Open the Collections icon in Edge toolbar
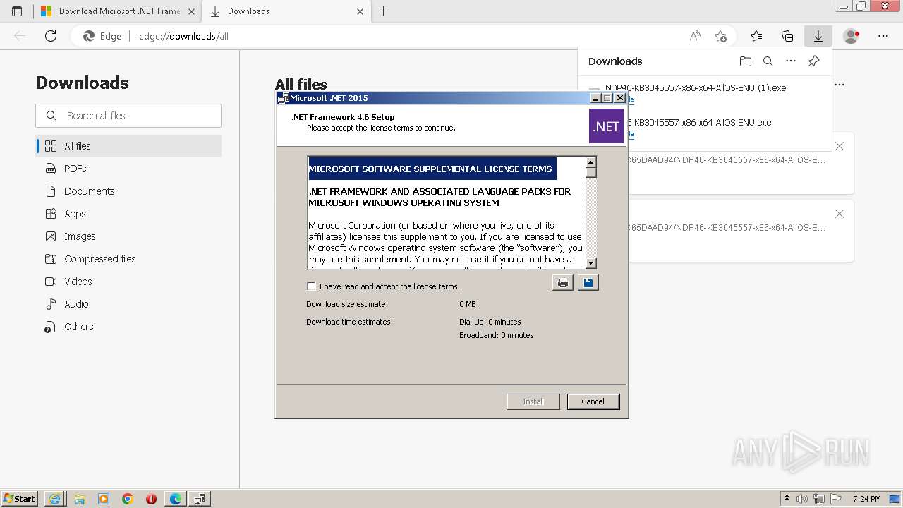Image resolution: width=903 pixels, height=508 pixels. [x=787, y=36]
